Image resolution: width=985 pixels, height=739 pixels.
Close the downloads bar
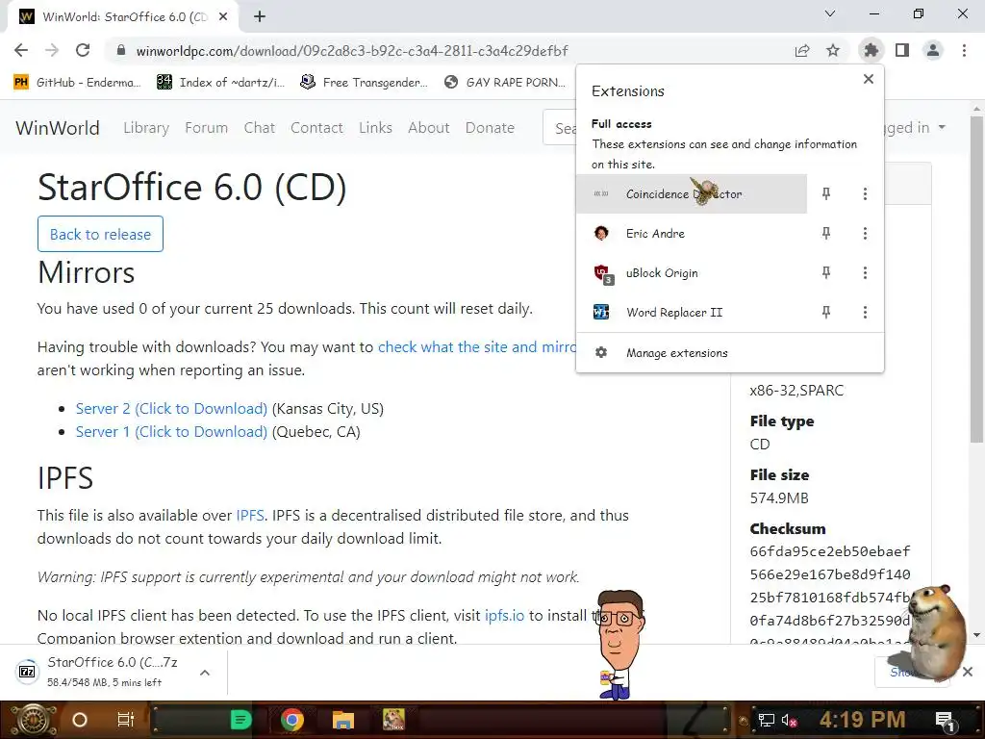pos(968,672)
